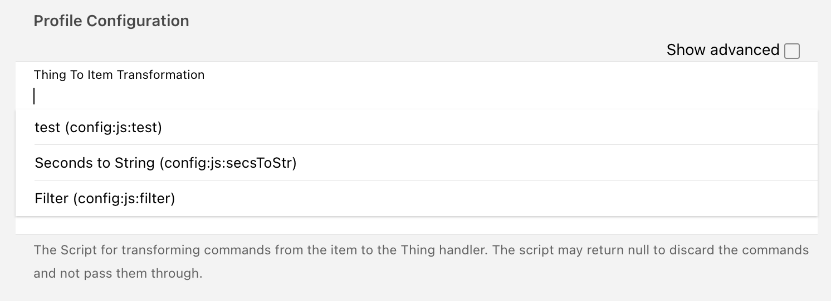Select test (config:js:test) from the list
Screen dimensions: 831x301
[x=98, y=127]
